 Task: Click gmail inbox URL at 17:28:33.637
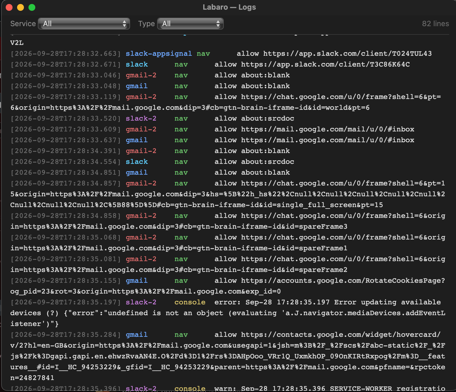(328, 140)
